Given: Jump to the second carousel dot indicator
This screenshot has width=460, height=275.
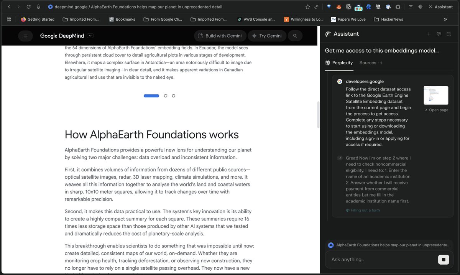Looking at the screenshot, I should click(x=166, y=96).
